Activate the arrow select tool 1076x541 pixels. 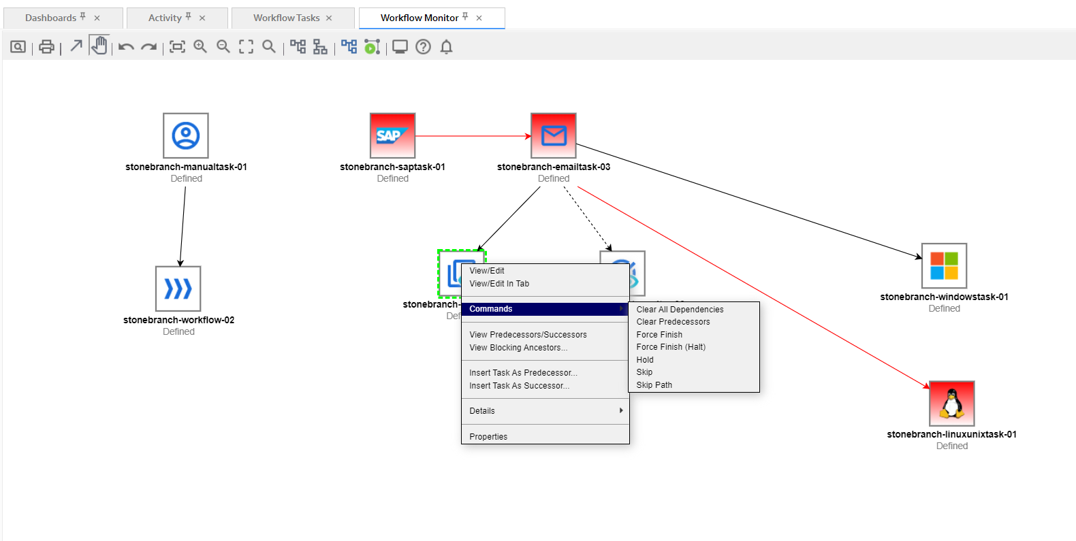pyautogui.click(x=76, y=46)
